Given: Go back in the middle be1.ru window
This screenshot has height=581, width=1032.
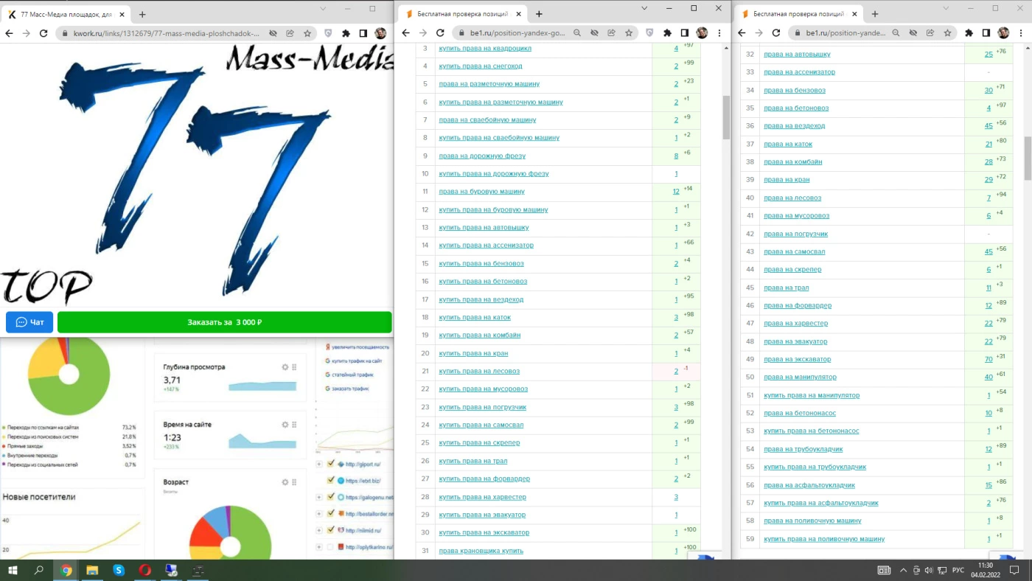Looking at the screenshot, I should [405, 33].
